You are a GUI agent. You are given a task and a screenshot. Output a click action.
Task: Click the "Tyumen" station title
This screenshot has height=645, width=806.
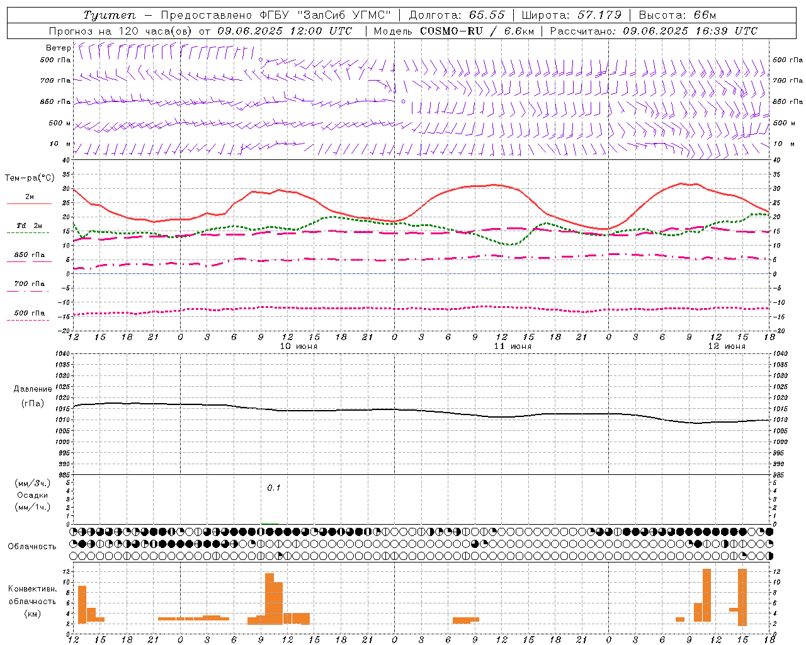click(109, 15)
